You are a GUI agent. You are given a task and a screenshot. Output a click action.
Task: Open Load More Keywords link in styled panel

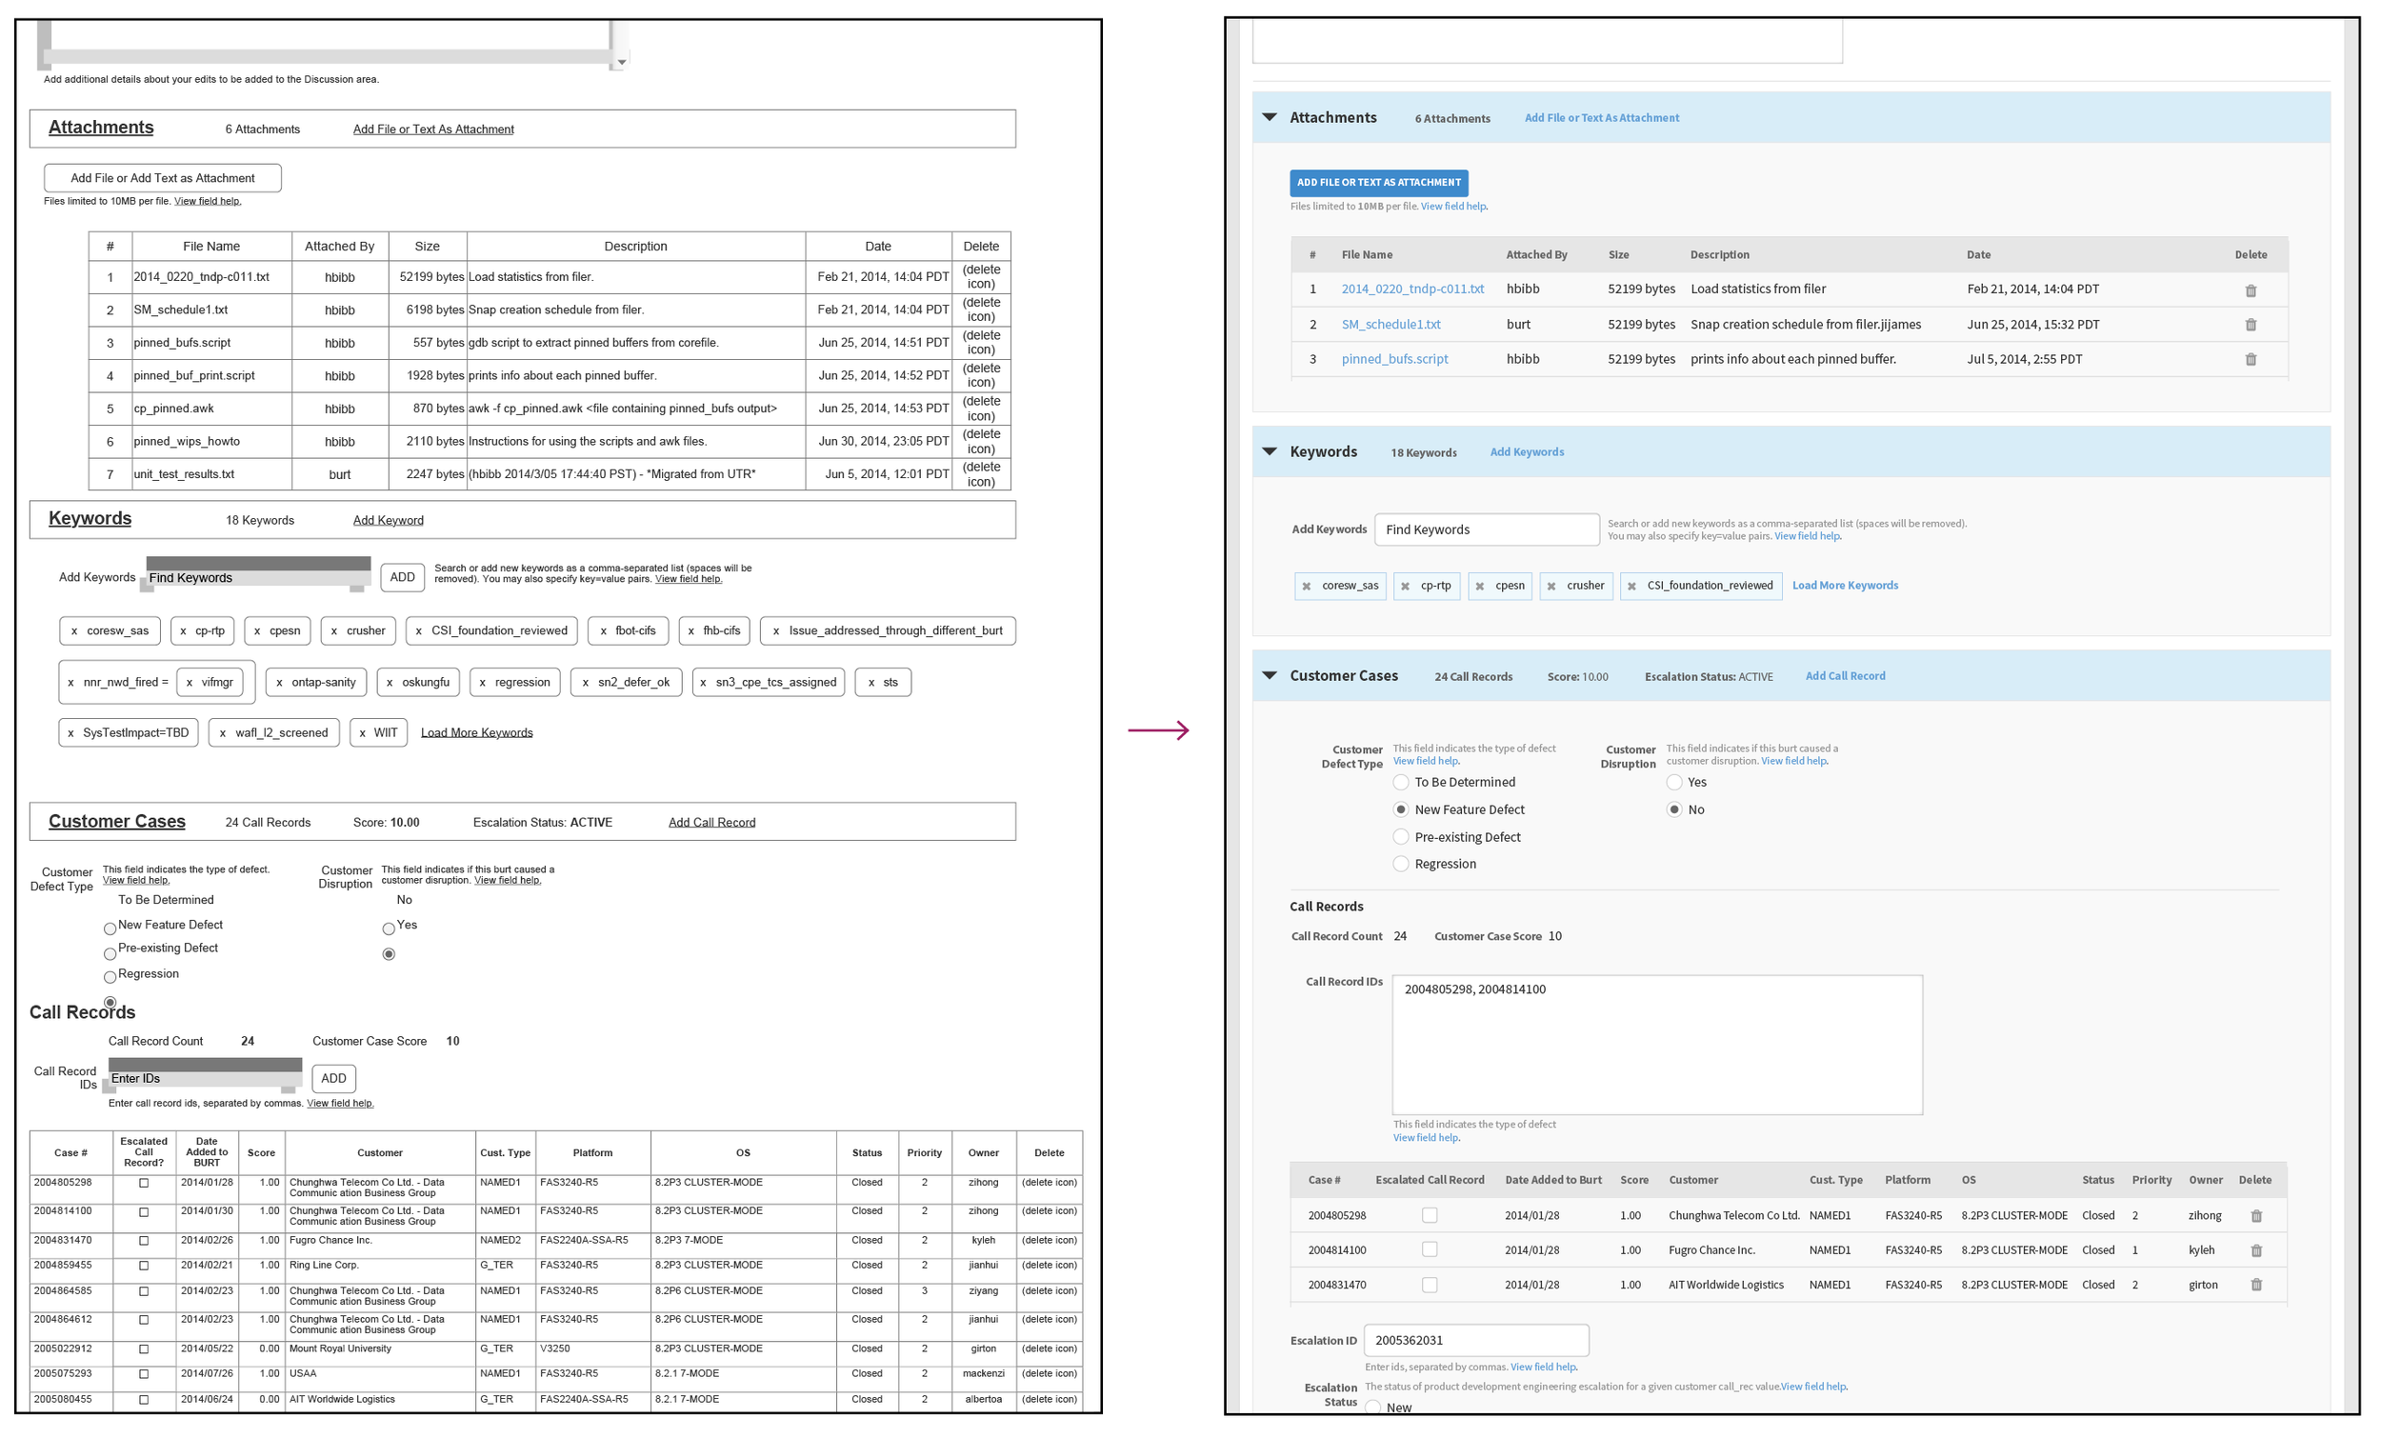(x=1844, y=586)
